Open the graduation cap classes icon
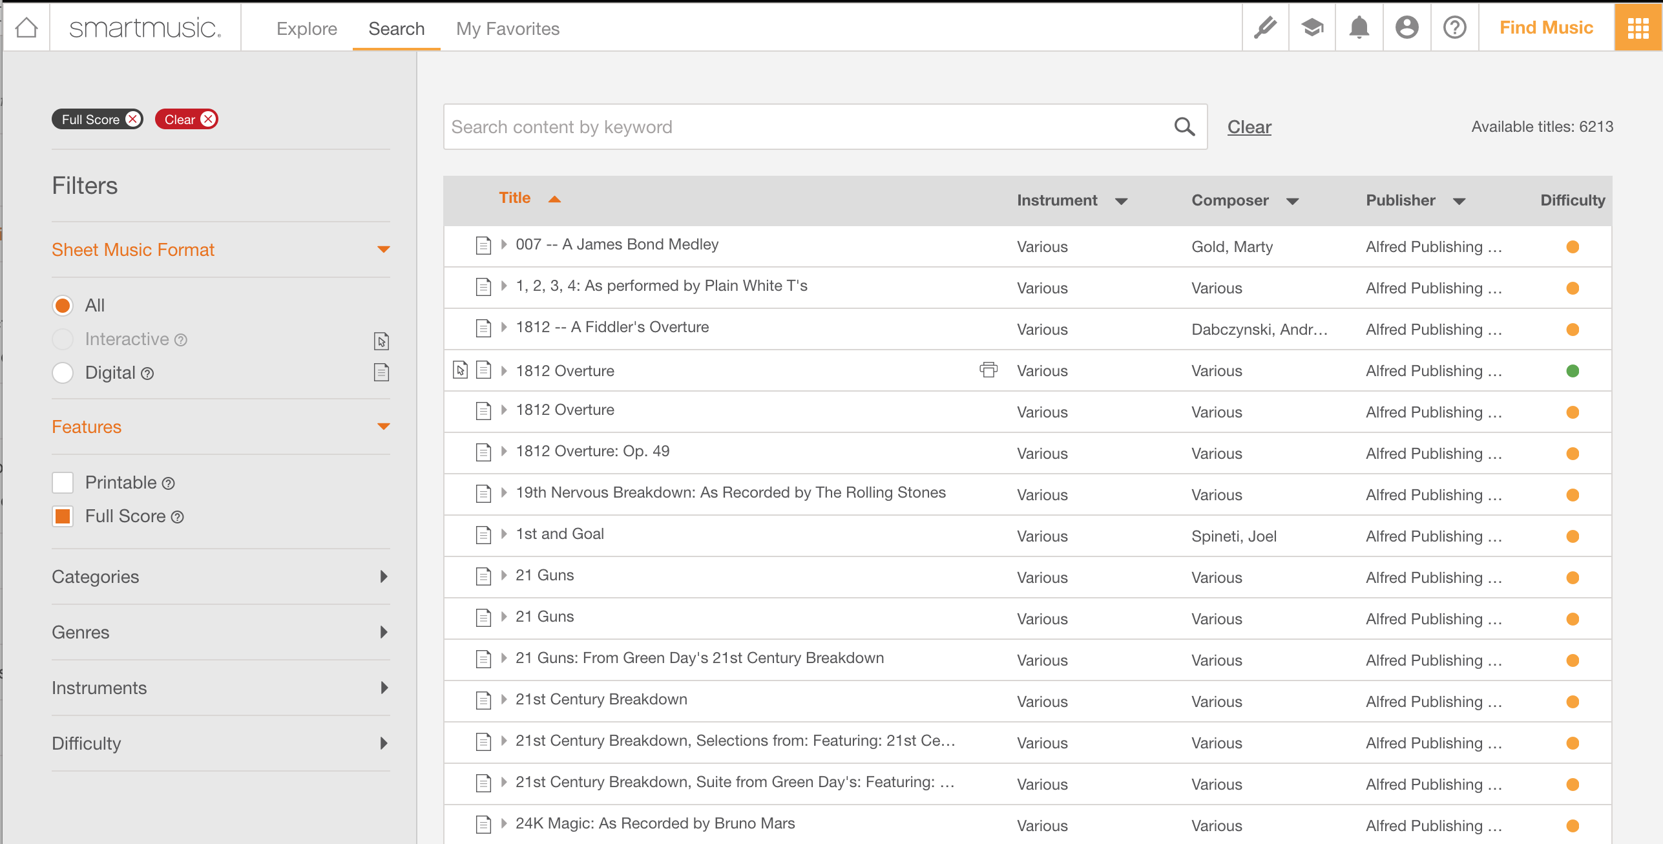The image size is (1663, 844). 1312,28
